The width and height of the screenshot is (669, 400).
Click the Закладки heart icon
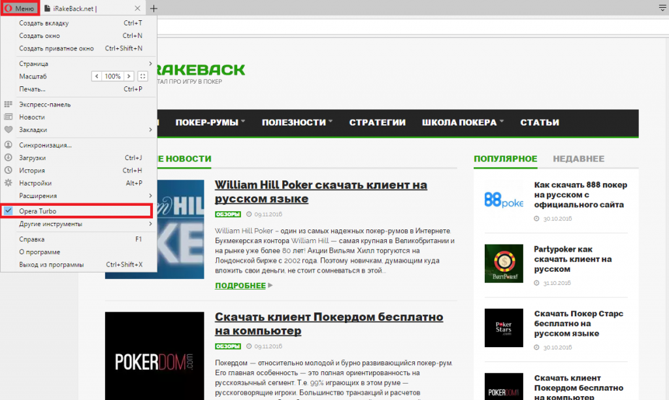click(x=8, y=130)
